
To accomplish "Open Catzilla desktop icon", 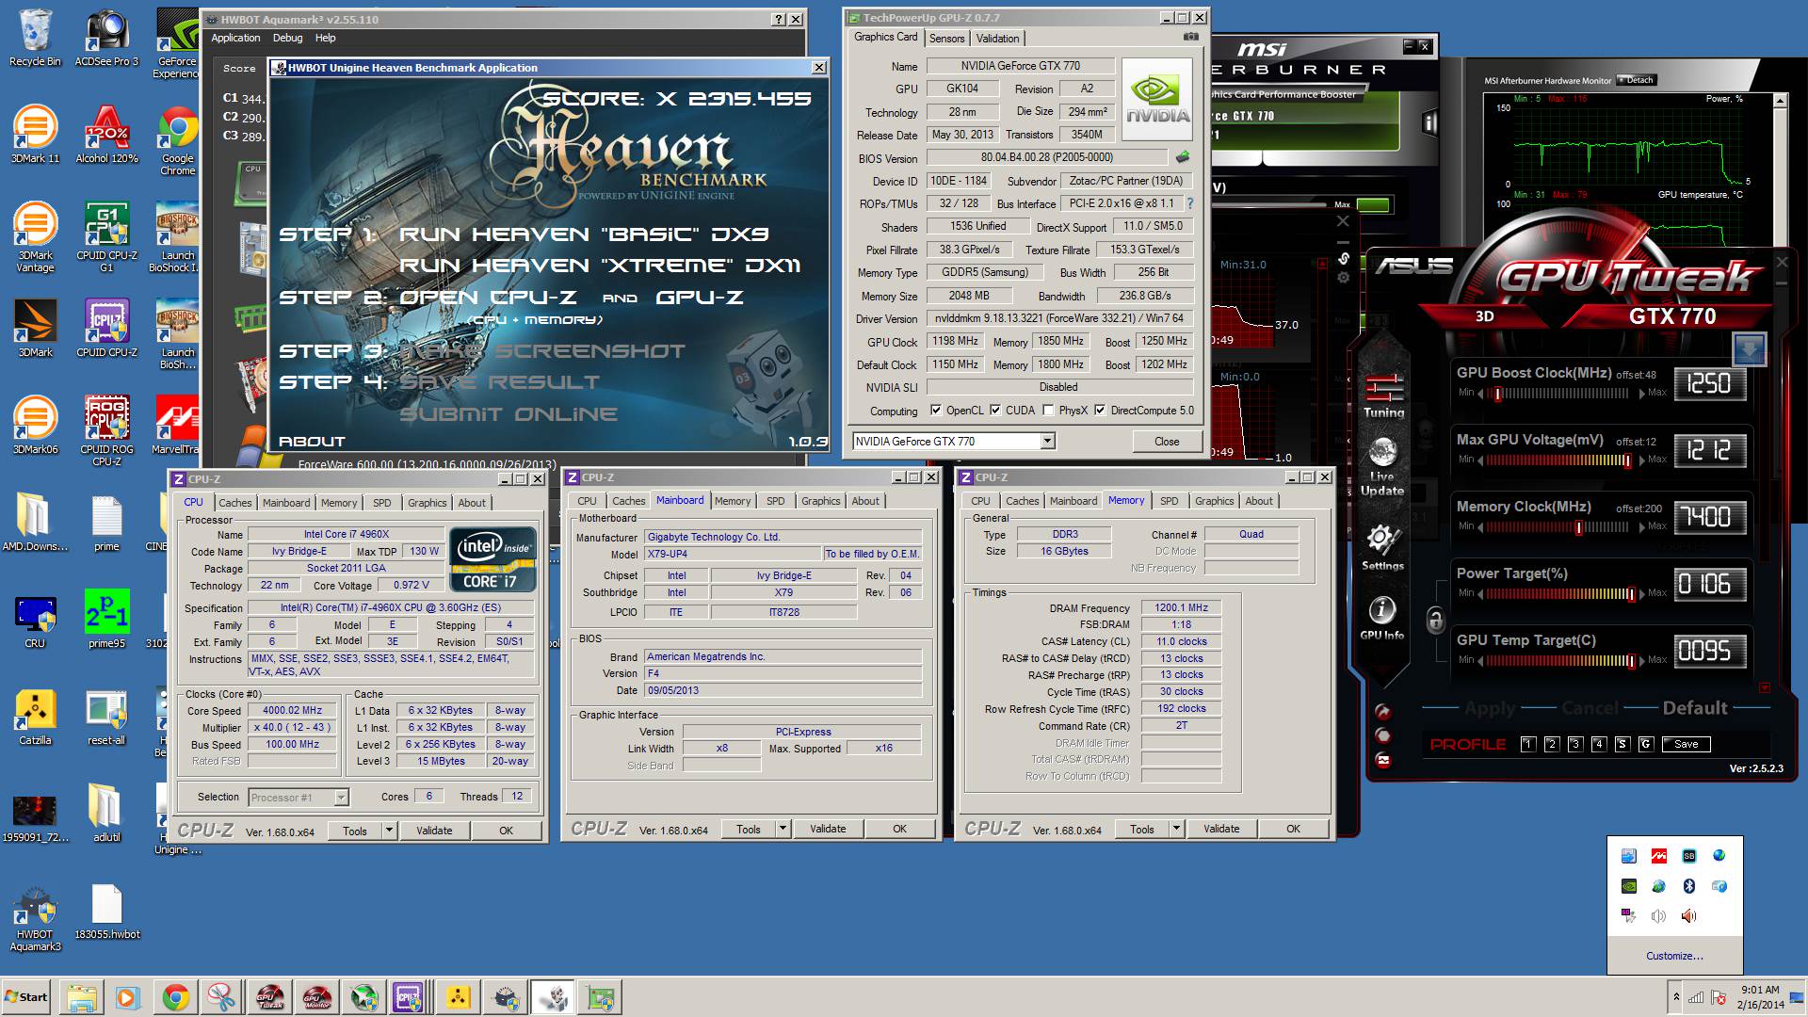I will tap(35, 717).
